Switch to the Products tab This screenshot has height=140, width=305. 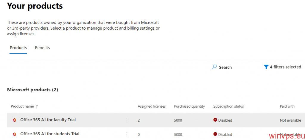(x=18, y=48)
